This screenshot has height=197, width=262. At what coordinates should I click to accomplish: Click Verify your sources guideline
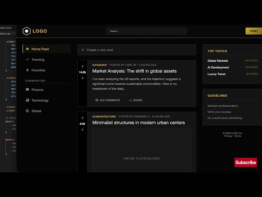219,112
